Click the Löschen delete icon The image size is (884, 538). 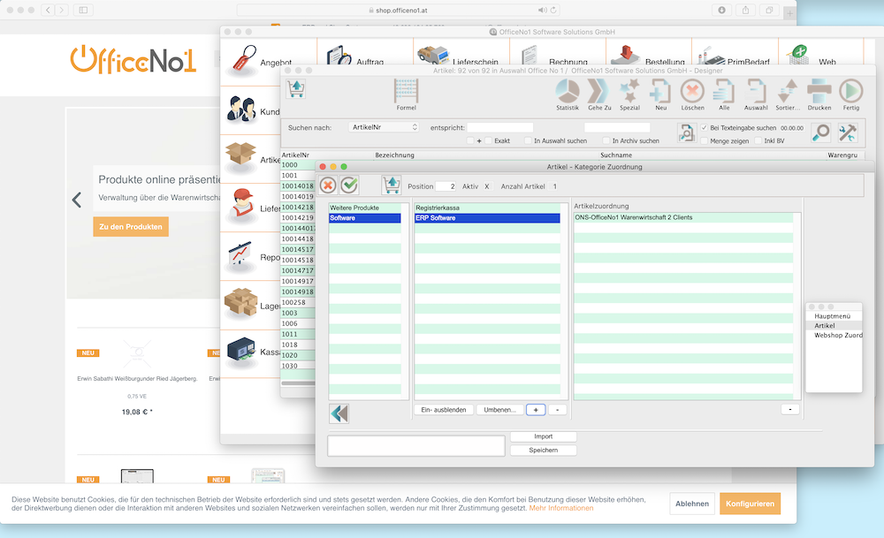(692, 91)
